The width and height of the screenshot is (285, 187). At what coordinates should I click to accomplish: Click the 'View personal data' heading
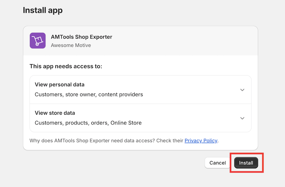coord(60,85)
